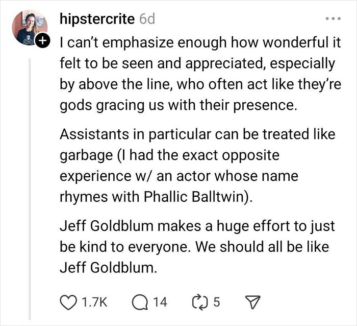Click the vertical thread line beside the post

pos(30,179)
